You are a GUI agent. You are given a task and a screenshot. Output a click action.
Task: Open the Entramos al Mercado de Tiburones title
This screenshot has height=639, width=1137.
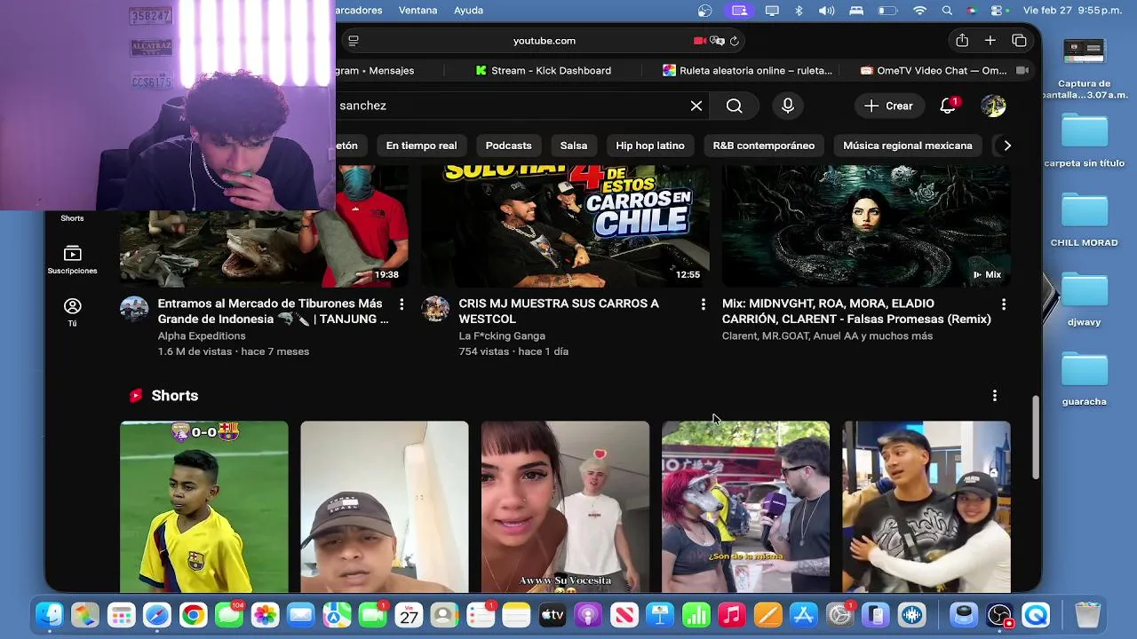[x=273, y=311]
